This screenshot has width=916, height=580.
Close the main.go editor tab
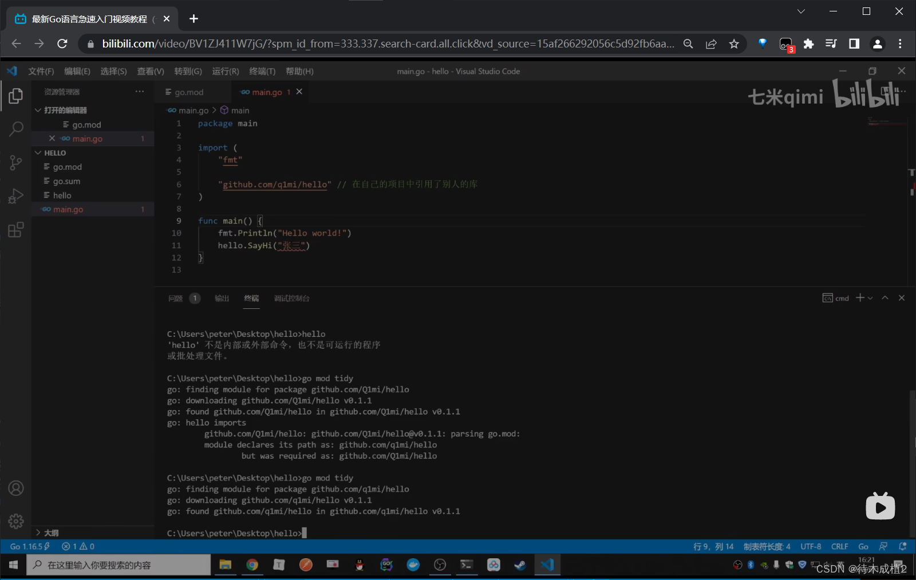[299, 92]
